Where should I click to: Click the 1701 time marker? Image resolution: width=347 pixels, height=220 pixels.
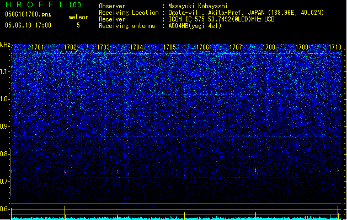[38, 47]
